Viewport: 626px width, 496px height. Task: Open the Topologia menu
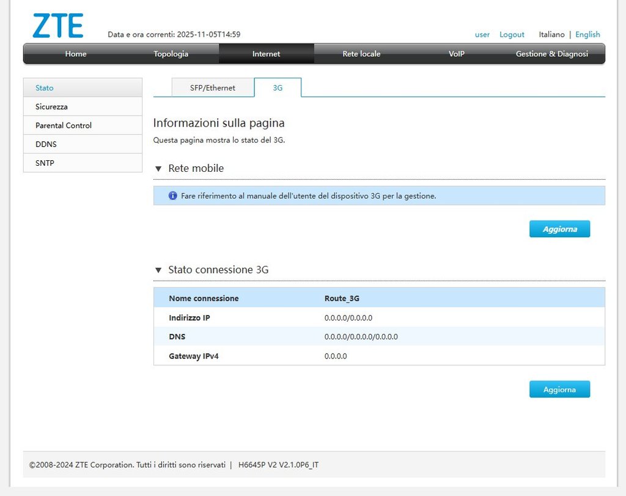click(x=171, y=54)
